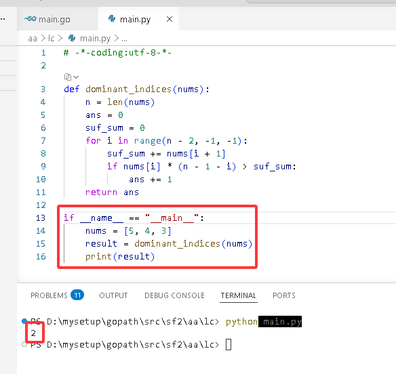Click '__main__' string on line 13
Viewport: 396px width, 374px height.
tap(172, 217)
